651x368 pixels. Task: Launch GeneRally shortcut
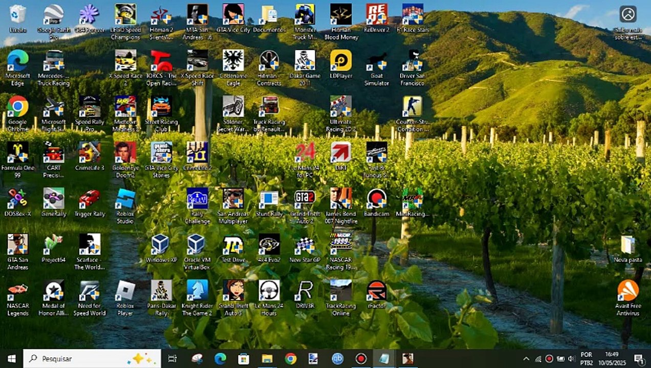(x=54, y=203)
